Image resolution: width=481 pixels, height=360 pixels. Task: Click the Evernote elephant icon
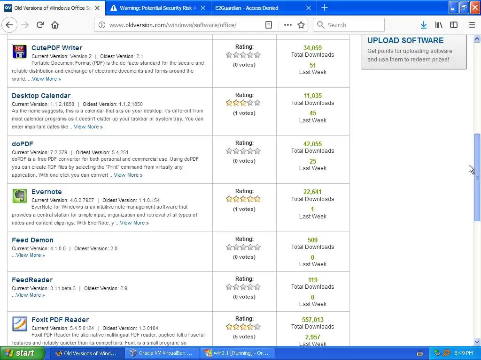click(19, 195)
